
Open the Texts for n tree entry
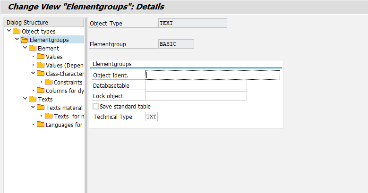point(69,116)
